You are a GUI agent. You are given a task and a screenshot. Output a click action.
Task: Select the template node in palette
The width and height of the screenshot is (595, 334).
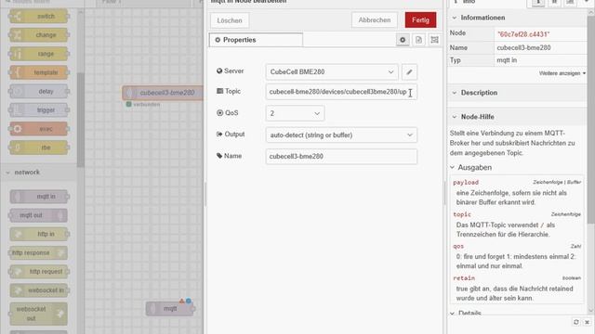39,72
